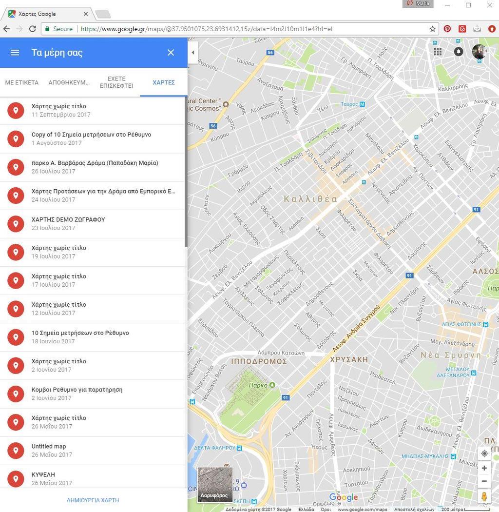This screenshot has width=499, height=512.
Task: Zoom in on the map
Action: tap(484, 468)
